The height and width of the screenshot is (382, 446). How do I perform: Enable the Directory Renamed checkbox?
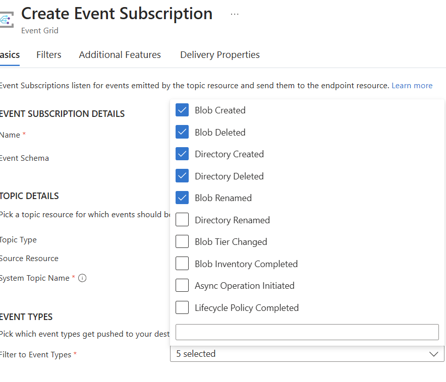(182, 220)
